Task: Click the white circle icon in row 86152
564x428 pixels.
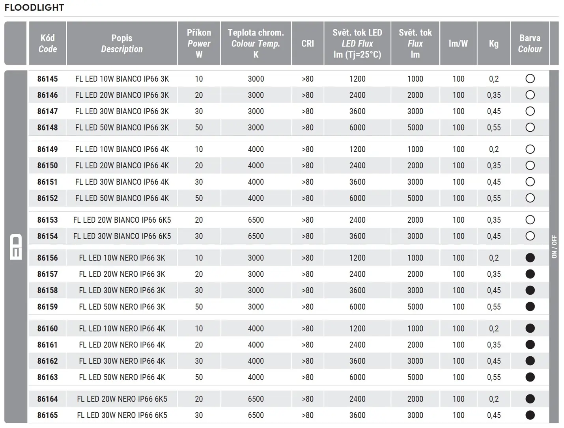Action: 530,198
